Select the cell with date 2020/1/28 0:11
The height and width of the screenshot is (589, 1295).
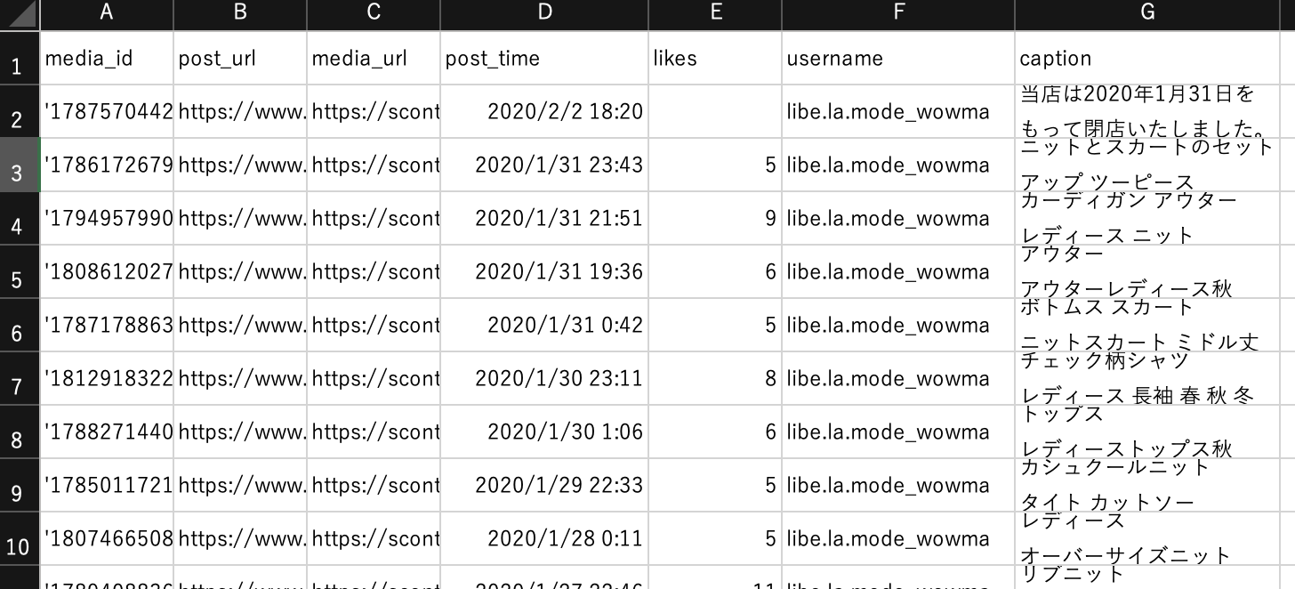(x=544, y=538)
